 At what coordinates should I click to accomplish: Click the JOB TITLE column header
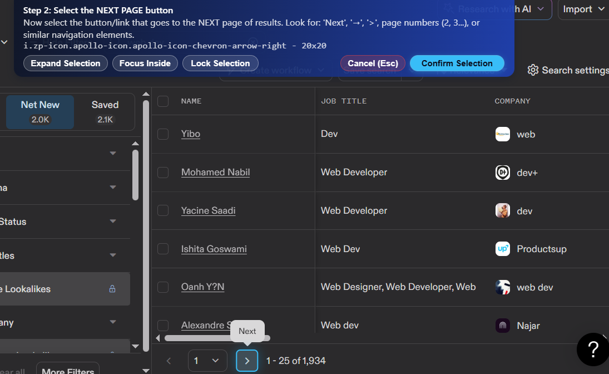coord(344,101)
